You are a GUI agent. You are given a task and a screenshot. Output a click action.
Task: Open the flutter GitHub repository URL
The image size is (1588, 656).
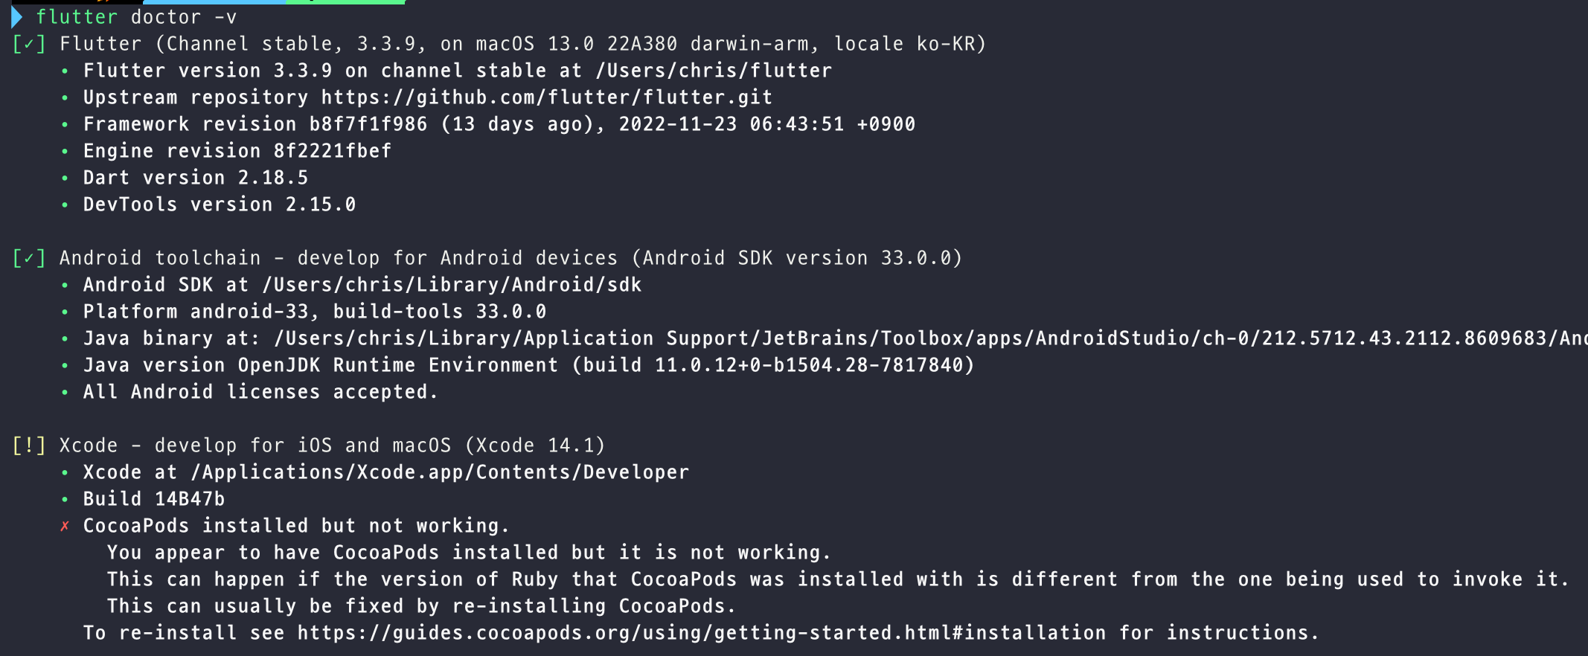pyautogui.click(x=547, y=97)
